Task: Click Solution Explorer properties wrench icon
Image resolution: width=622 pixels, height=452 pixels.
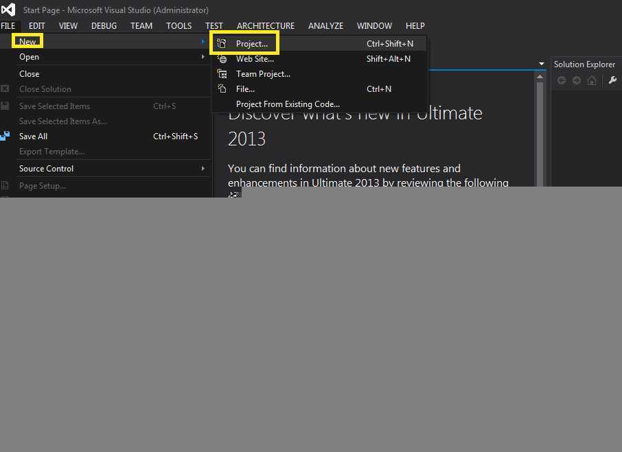Action: [612, 80]
